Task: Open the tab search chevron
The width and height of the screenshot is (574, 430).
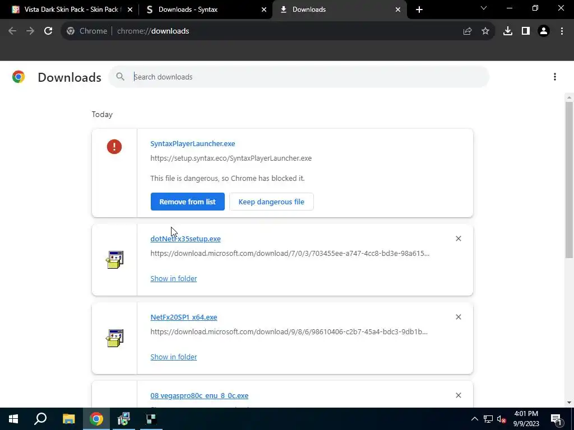Action: tap(484, 8)
